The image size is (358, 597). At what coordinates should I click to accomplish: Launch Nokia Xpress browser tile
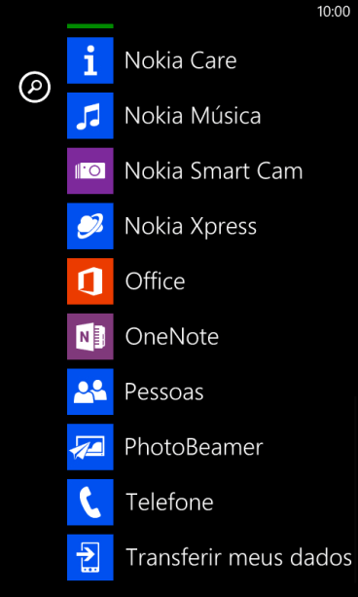[x=90, y=226]
